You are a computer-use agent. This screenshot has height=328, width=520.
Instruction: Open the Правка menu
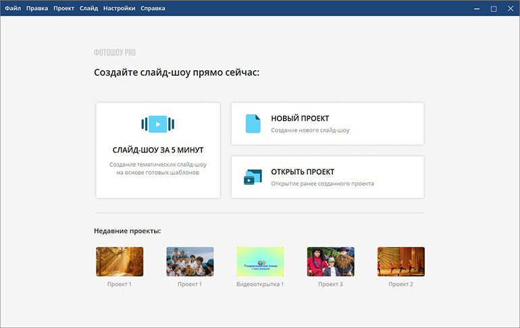click(37, 8)
